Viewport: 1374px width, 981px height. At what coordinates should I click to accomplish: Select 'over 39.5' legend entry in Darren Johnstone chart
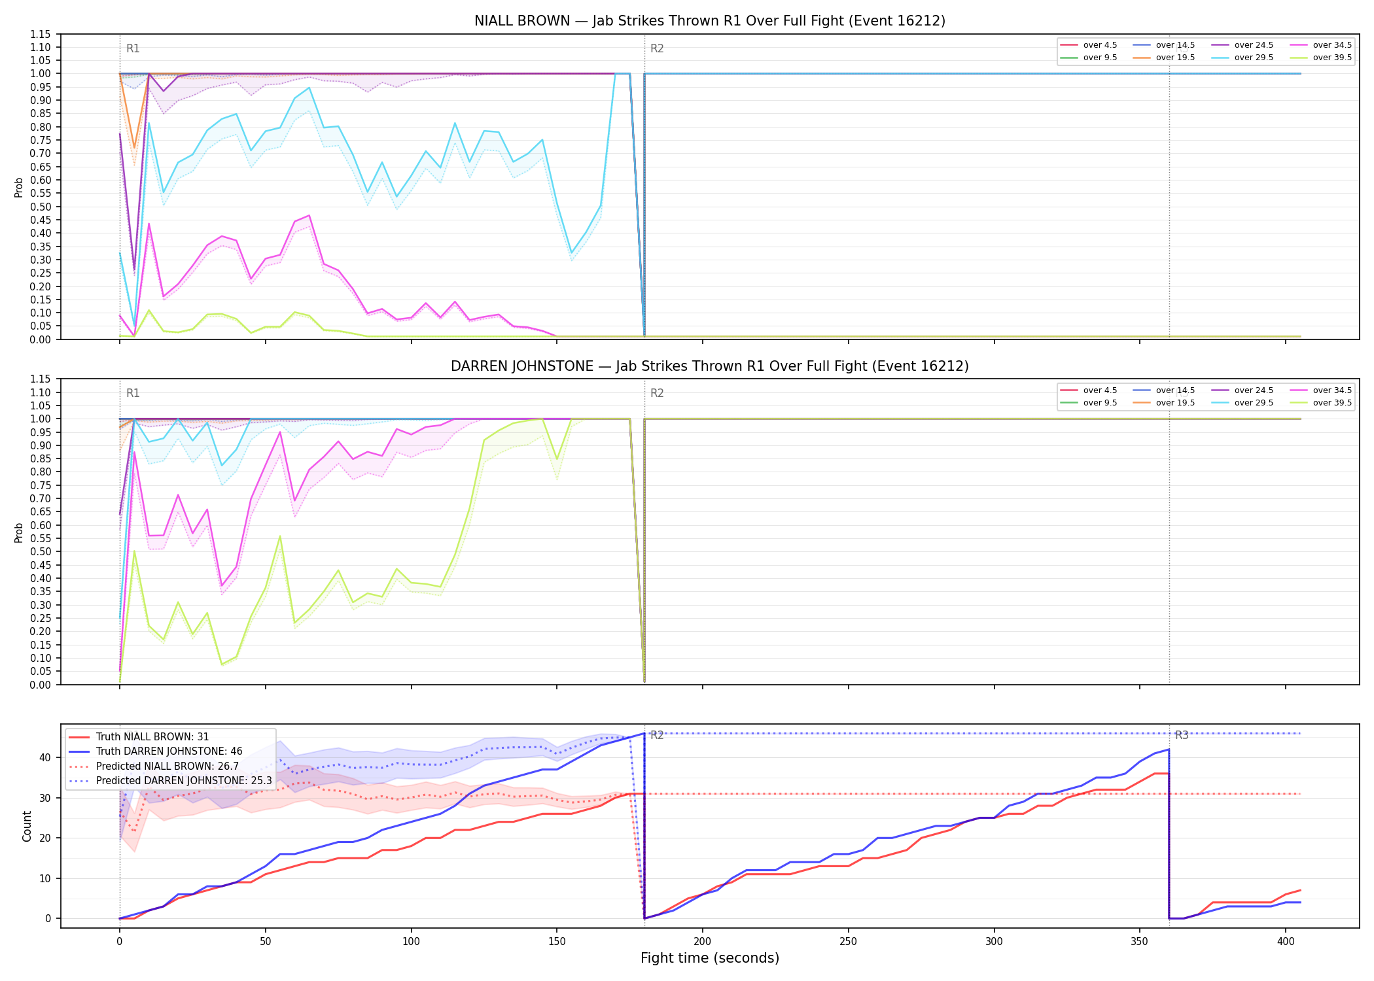coord(1321,403)
